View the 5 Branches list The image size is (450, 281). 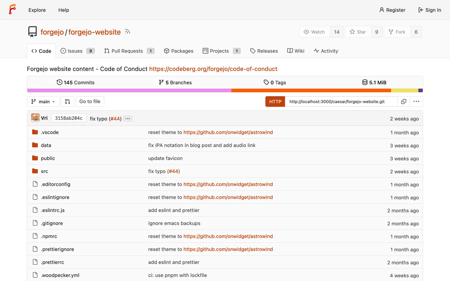pyautogui.click(x=175, y=82)
